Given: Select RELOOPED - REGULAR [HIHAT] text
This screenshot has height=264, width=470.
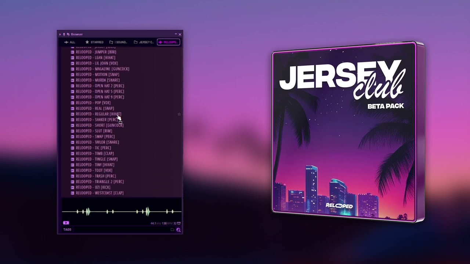Looking at the screenshot, I should point(98,114).
